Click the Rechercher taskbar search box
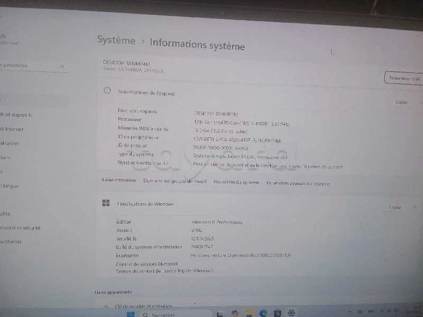 click(176, 314)
